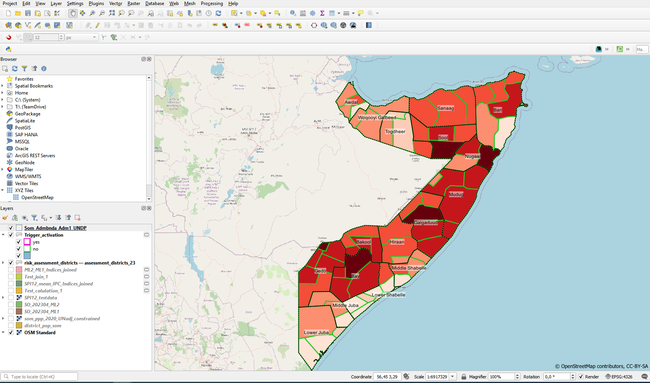Click the magenta 'yes' legend swatch
Image resolution: width=650 pixels, height=383 pixels.
[27, 242]
